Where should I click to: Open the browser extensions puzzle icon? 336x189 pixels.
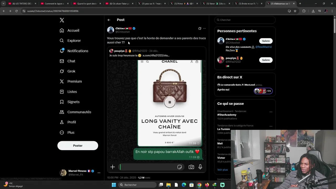coord(304,11)
